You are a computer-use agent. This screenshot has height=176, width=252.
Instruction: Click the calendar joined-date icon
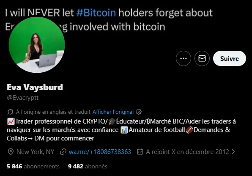pos(140,152)
